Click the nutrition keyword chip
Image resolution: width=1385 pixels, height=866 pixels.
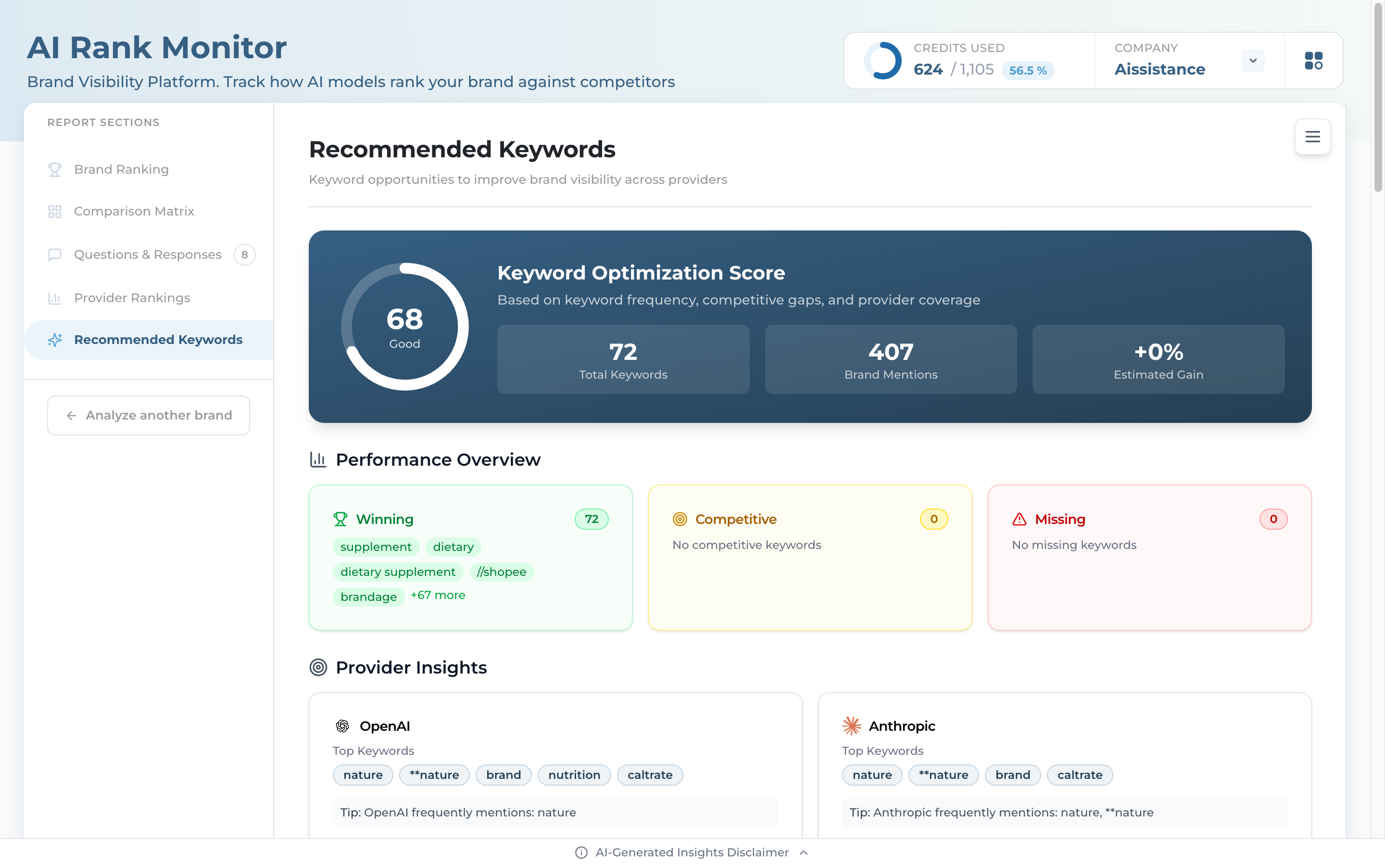tap(574, 775)
